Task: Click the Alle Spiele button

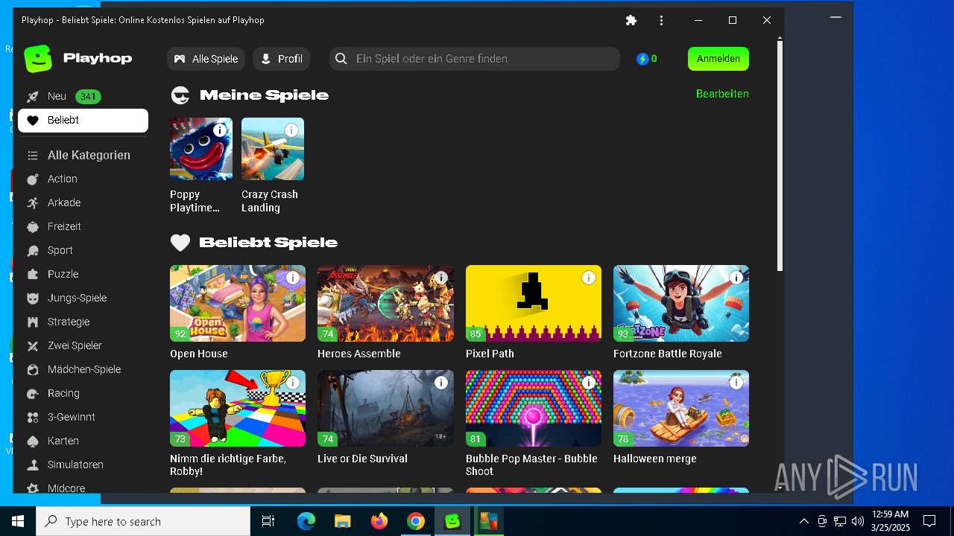Action: (x=206, y=59)
